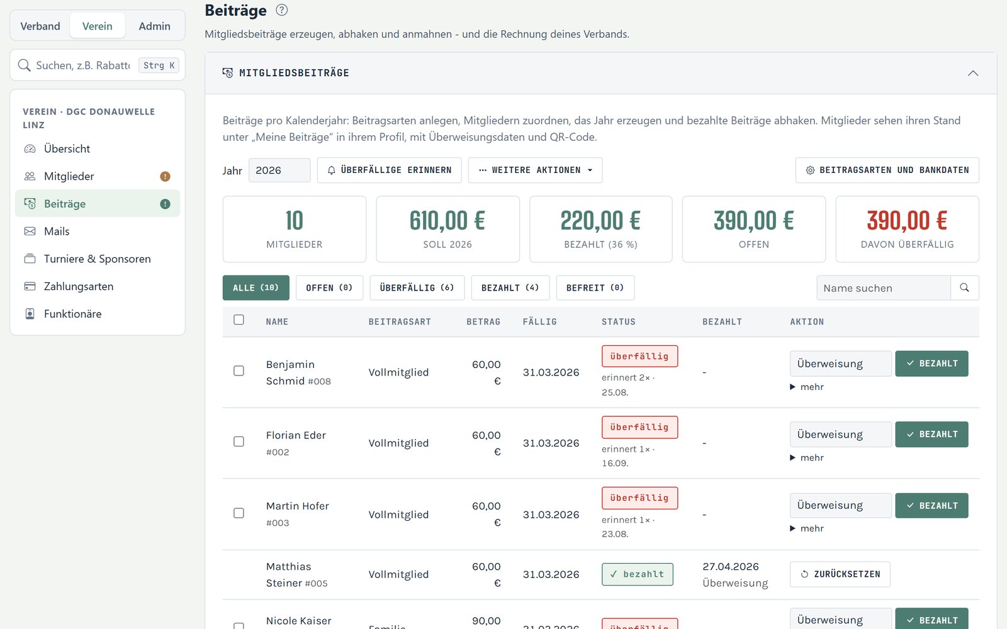Click the überfällig status badge for Florian Eder
Viewport: 1007px width, 629px height.
coord(639,427)
